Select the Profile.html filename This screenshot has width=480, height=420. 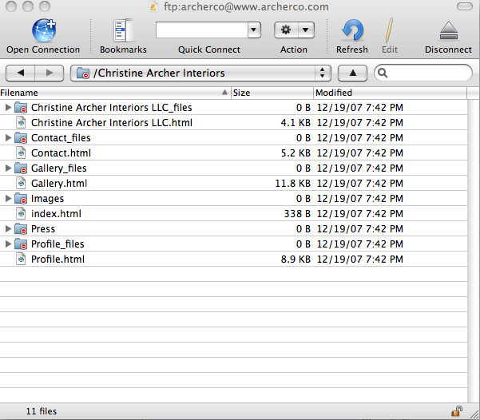pos(58,260)
